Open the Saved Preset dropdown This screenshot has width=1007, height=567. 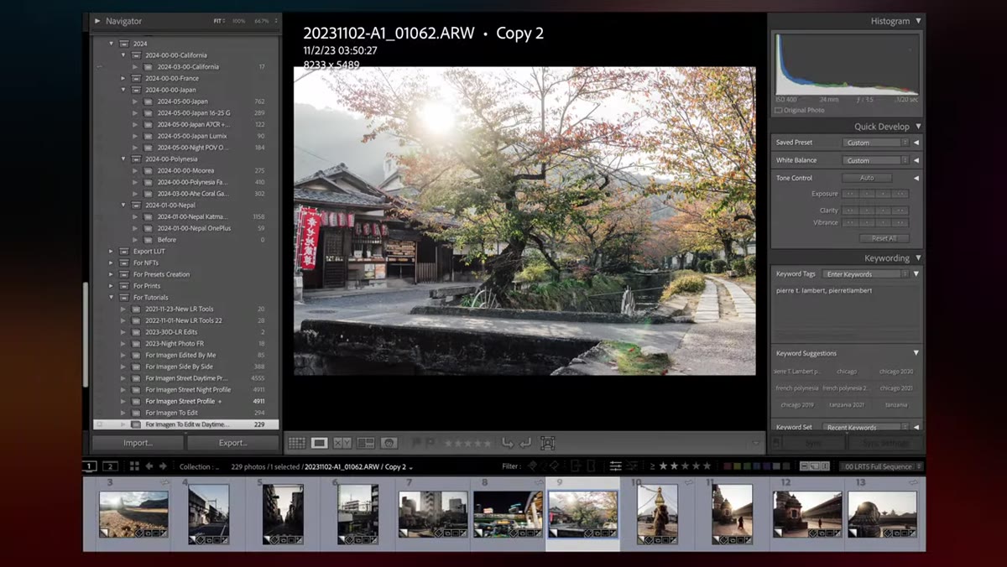click(876, 143)
